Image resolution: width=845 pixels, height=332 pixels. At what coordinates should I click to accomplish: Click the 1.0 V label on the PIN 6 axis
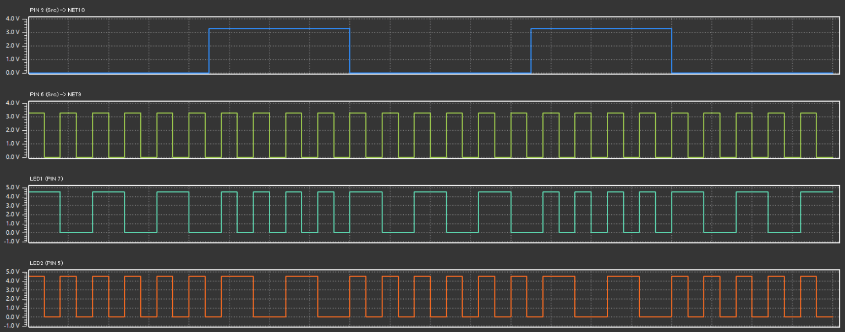(13, 143)
